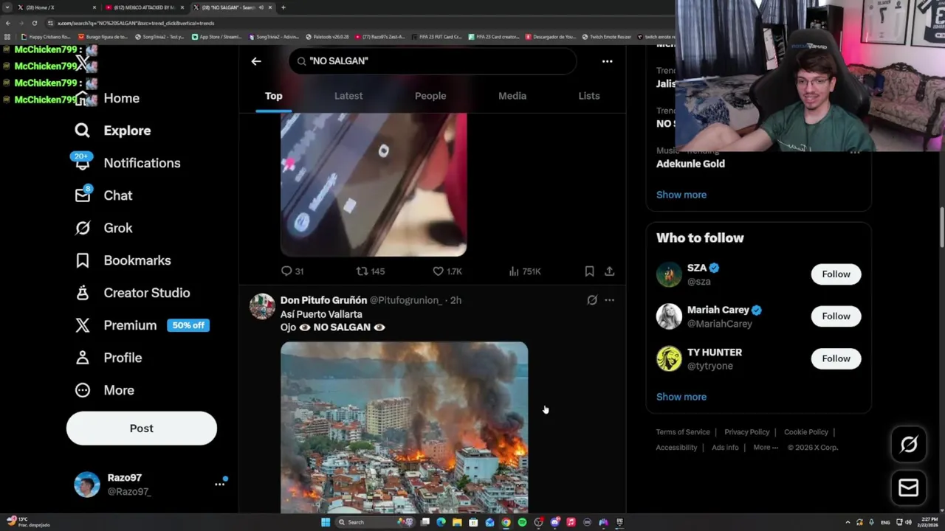Like the post with 1.7K likes
Viewport: 945px width, 531px height.
click(447, 271)
